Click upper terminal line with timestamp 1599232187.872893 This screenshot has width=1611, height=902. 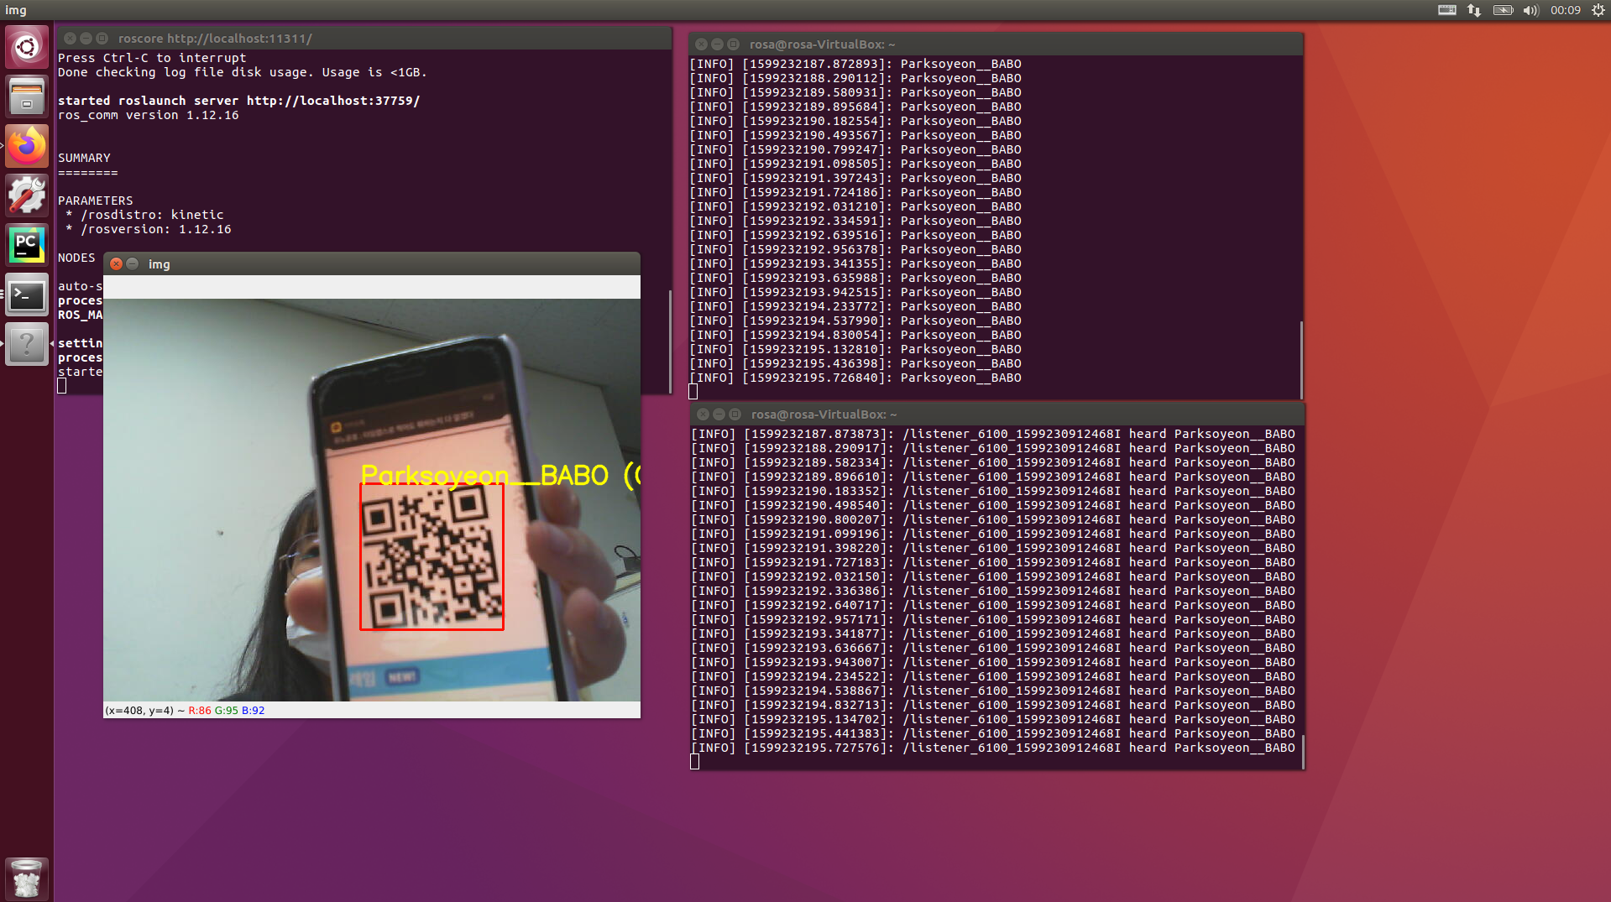(855, 64)
